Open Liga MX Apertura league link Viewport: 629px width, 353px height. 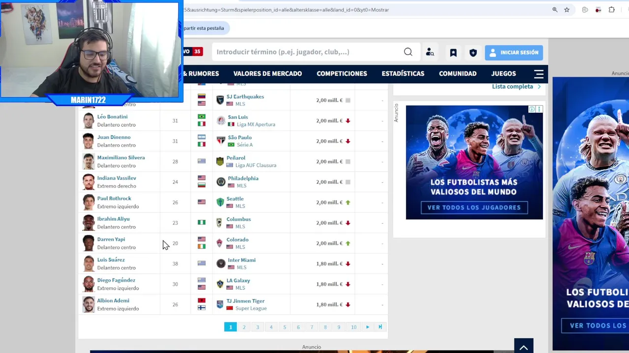[x=256, y=125]
